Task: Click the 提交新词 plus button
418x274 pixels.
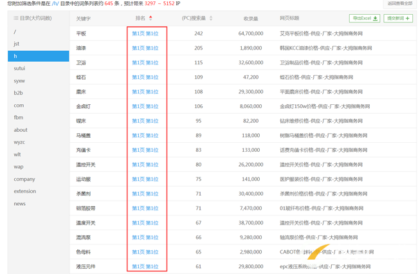Action: point(398,19)
